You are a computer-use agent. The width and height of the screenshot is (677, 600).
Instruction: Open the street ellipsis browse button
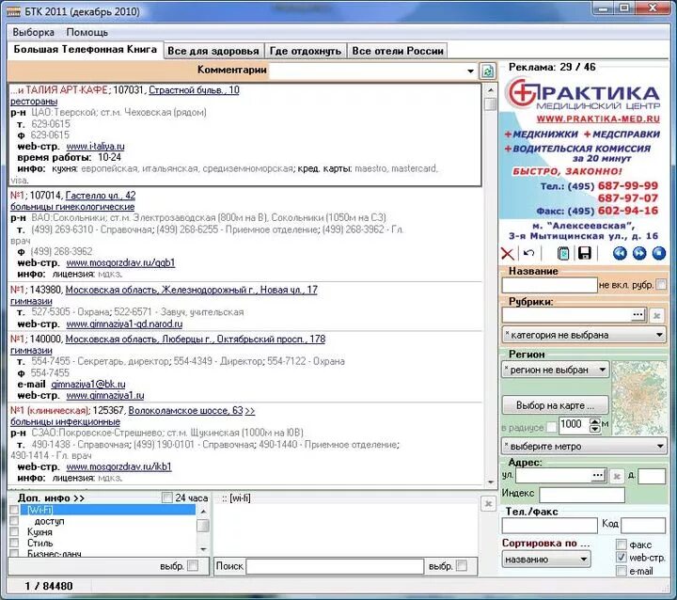(598, 476)
